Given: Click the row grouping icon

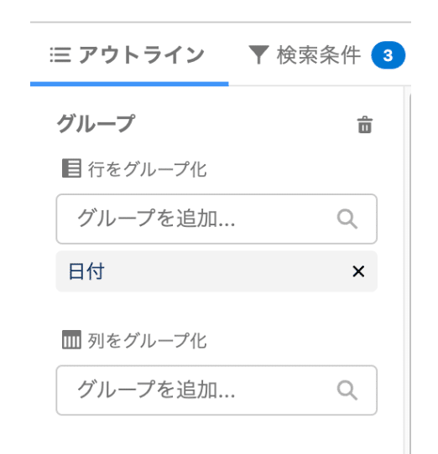Looking at the screenshot, I should pyautogui.click(x=71, y=168).
